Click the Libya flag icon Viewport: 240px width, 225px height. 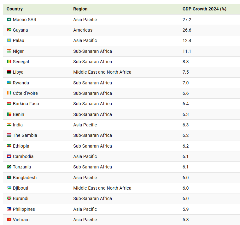pyautogui.click(x=9, y=72)
